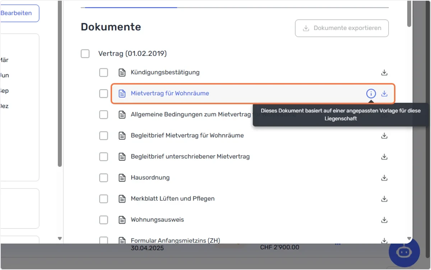Download Merkblatt Lüften und Pflegen
Image resolution: width=431 pixels, height=270 pixels.
click(x=384, y=199)
